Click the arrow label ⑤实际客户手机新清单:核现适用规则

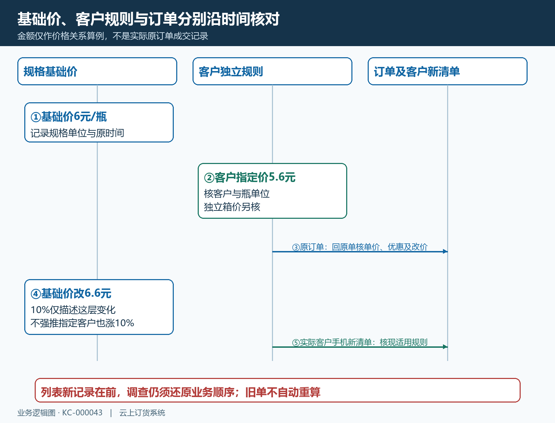pyautogui.click(x=360, y=342)
